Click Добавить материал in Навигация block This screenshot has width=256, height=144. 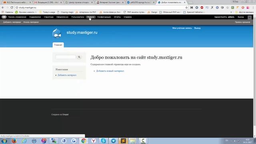67,75
